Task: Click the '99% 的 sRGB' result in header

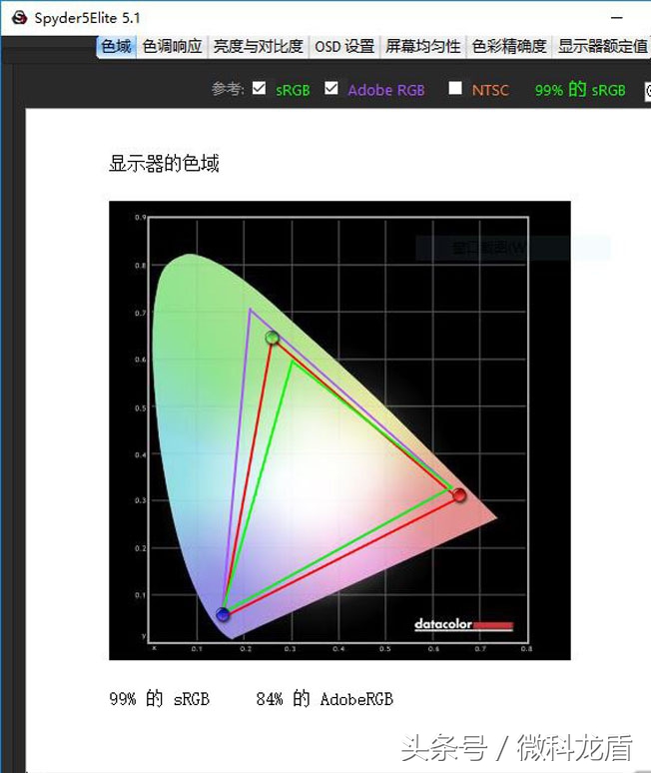Action: 580,90
